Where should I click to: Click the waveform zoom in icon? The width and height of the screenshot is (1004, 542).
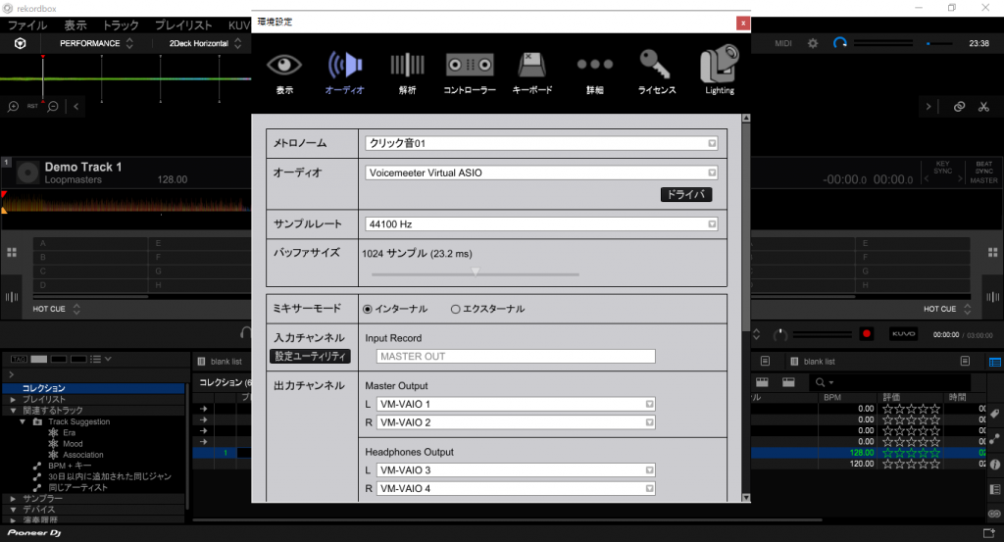(13, 106)
